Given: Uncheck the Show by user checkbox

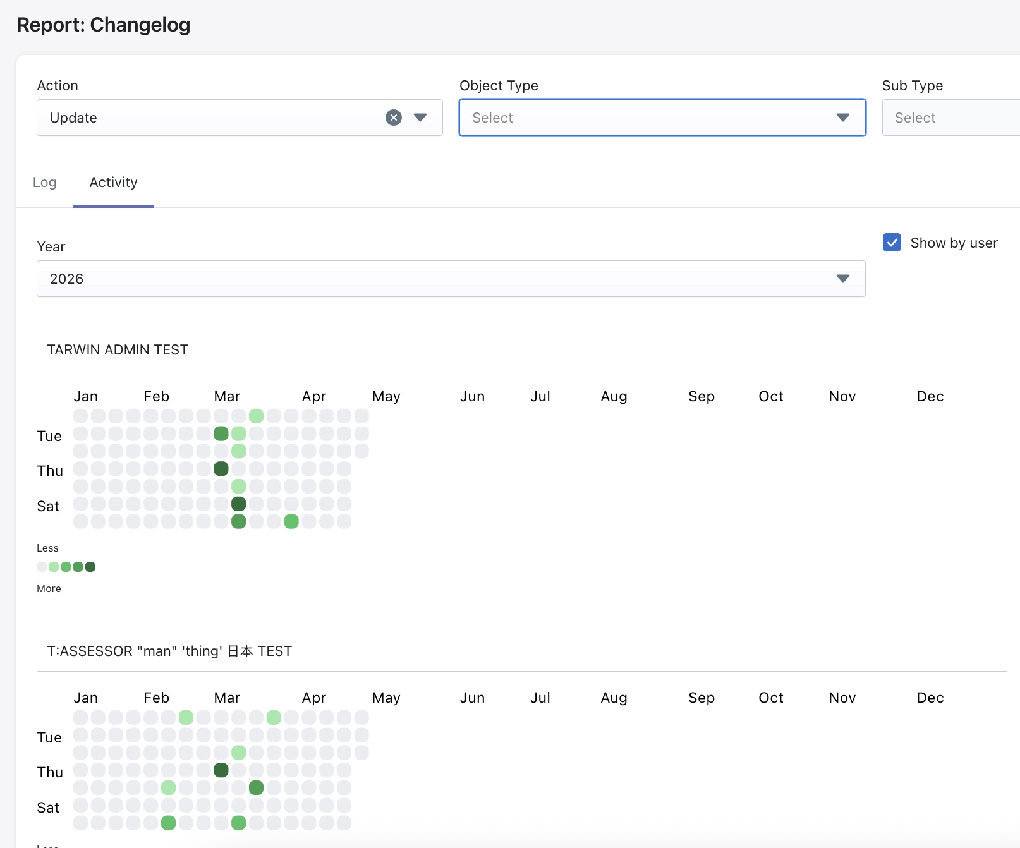Looking at the screenshot, I should tap(892, 243).
